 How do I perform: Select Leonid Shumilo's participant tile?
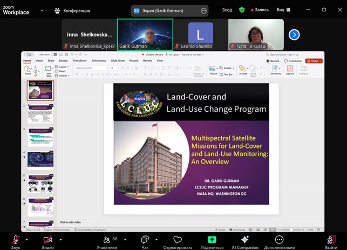(x=201, y=35)
